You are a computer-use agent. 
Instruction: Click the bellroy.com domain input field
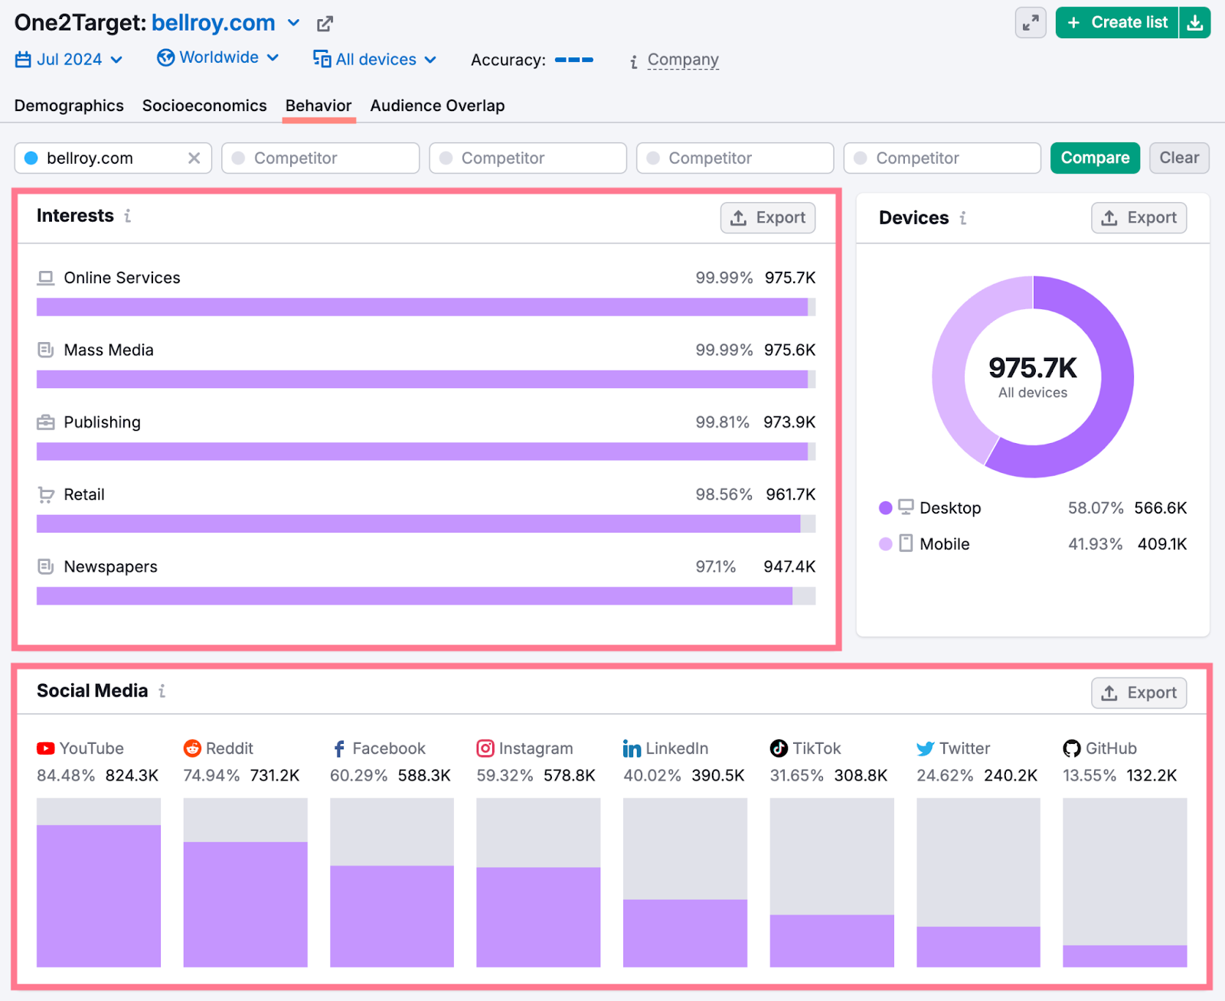(x=113, y=158)
